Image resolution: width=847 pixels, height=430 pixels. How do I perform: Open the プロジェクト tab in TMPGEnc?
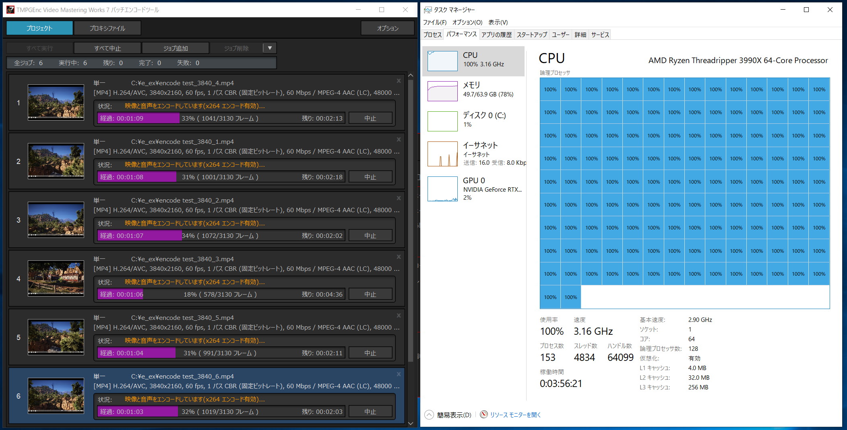tap(39, 28)
